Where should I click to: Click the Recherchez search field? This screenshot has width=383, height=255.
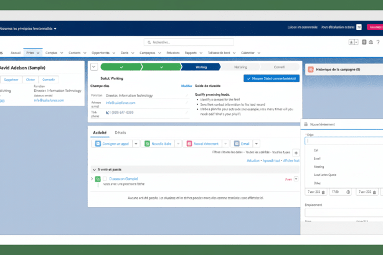[189, 42]
